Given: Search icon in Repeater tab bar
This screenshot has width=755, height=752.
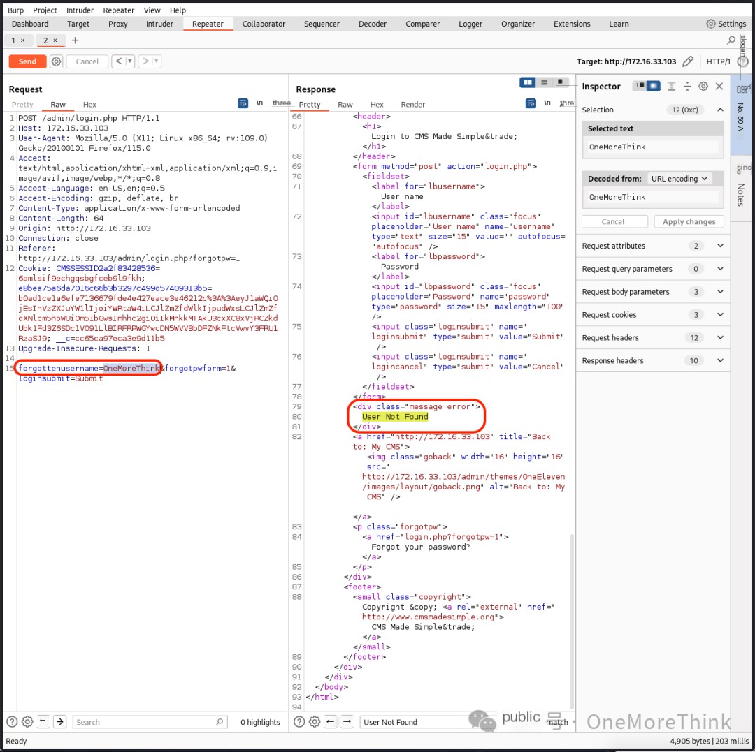Looking at the screenshot, I should [731, 40].
